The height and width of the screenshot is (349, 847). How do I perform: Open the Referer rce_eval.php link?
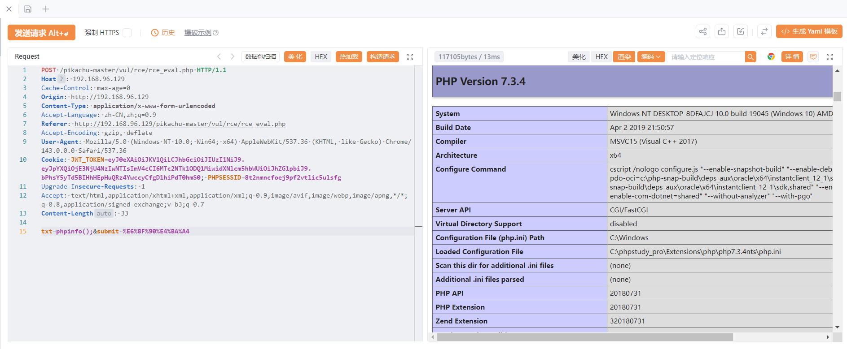pyautogui.click(x=180, y=124)
